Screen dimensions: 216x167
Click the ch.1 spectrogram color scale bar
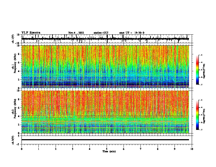tap(197, 70)
